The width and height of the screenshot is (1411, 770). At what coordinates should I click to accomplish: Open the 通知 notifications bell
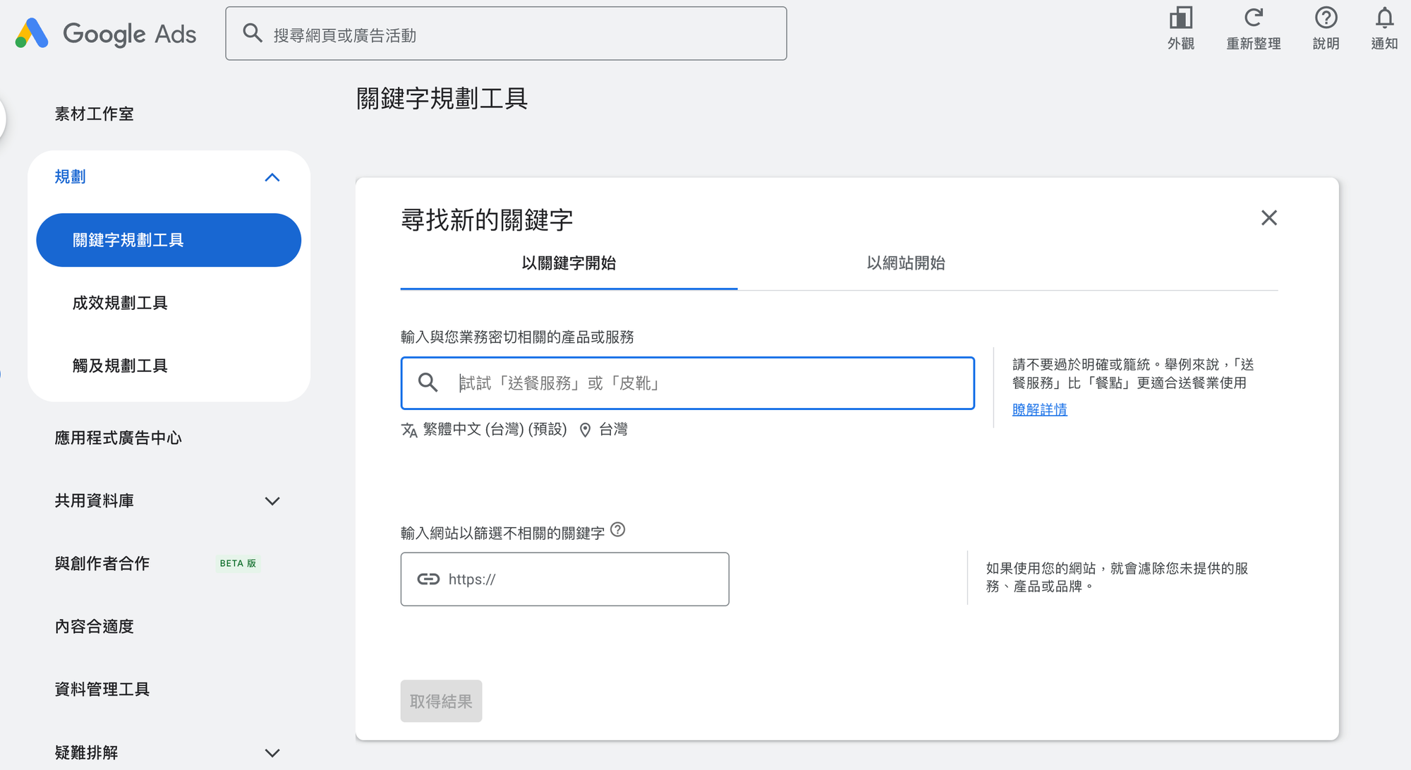pyautogui.click(x=1384, y=18)
